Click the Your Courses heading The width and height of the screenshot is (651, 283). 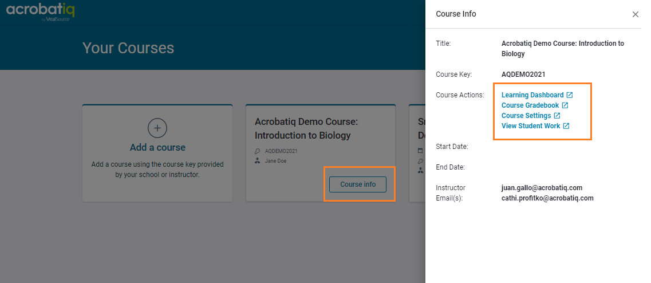pyautogui.click(x=128, y=48)
